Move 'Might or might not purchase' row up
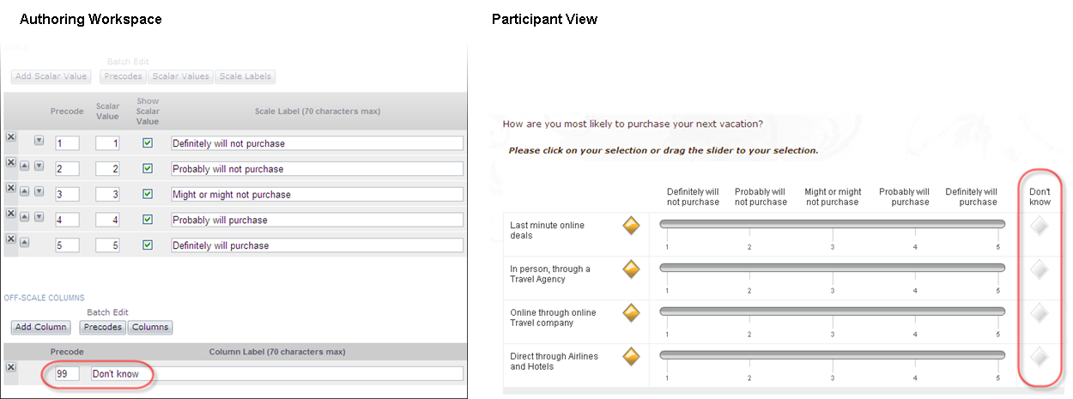 click(x=25, y=192)
